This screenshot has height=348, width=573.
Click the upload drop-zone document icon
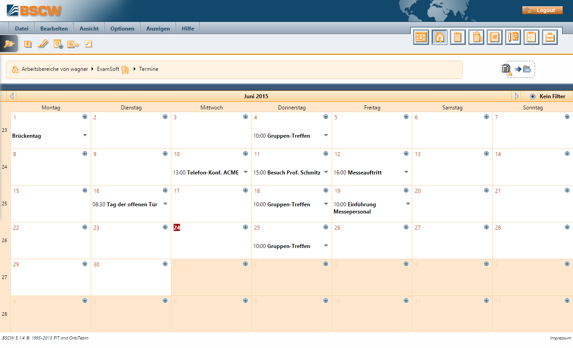(x=507, y=69)
